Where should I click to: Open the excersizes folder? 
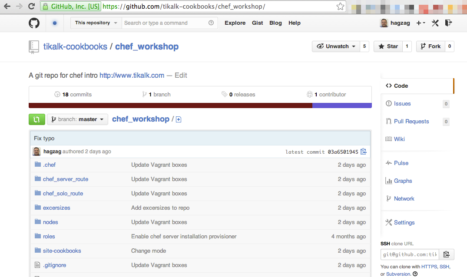(56, 208)
